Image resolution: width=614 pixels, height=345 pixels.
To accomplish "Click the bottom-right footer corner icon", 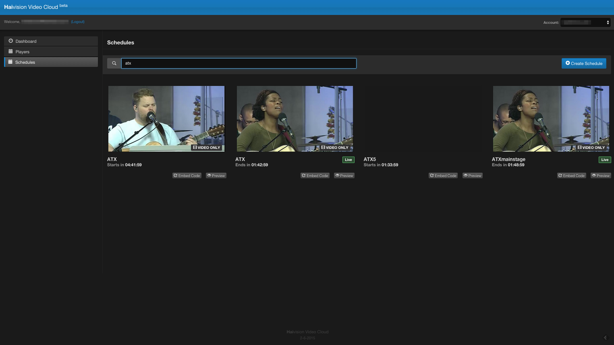I will click(x=605, y=338).
